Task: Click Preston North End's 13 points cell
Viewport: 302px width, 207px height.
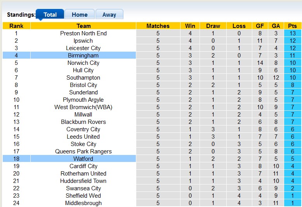Action: (x=292, y=33)
